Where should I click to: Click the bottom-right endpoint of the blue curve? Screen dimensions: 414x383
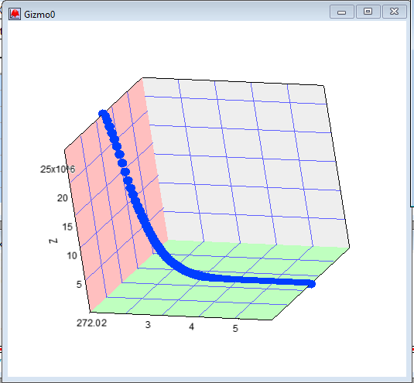point(312,284)
